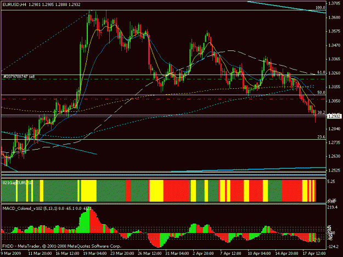Image resolution: width=343 pixels, height=257 pixels.
Task: Click price axis value 1.2735
Action: pos(334,142)
